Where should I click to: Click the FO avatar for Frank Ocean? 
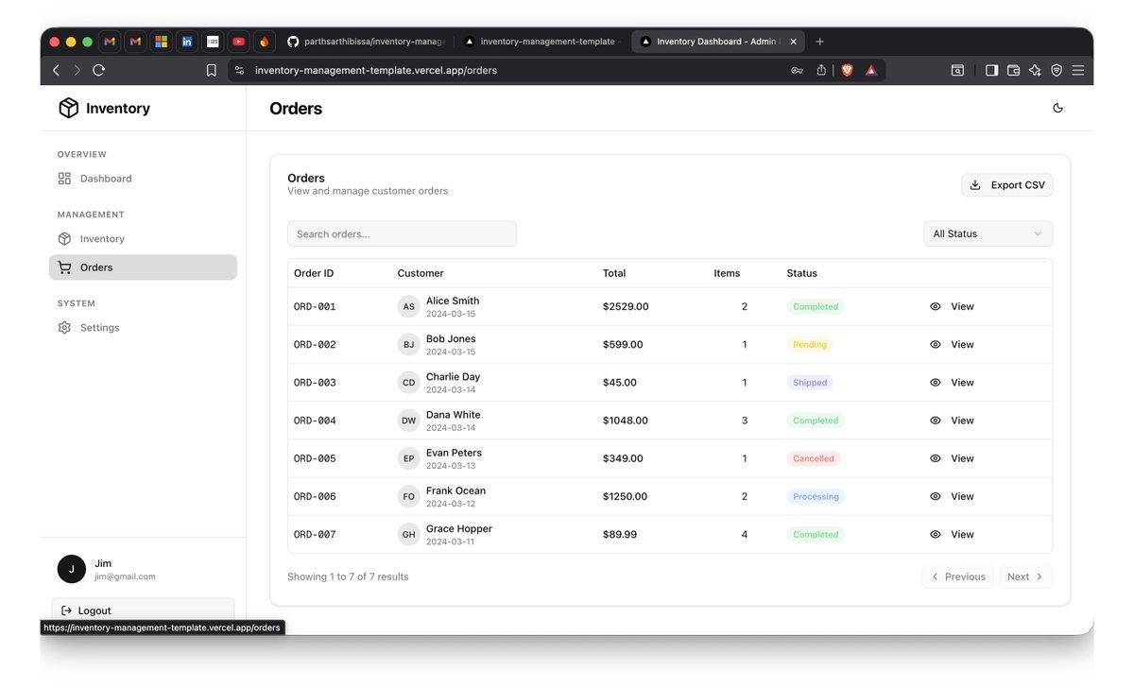(x=408, y=496)
